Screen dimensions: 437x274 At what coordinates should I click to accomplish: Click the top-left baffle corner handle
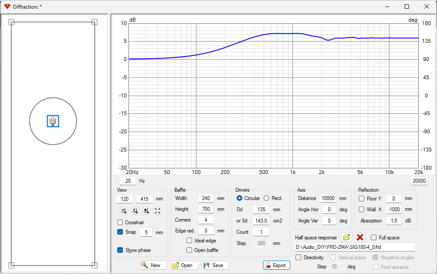tap(11, 22)
